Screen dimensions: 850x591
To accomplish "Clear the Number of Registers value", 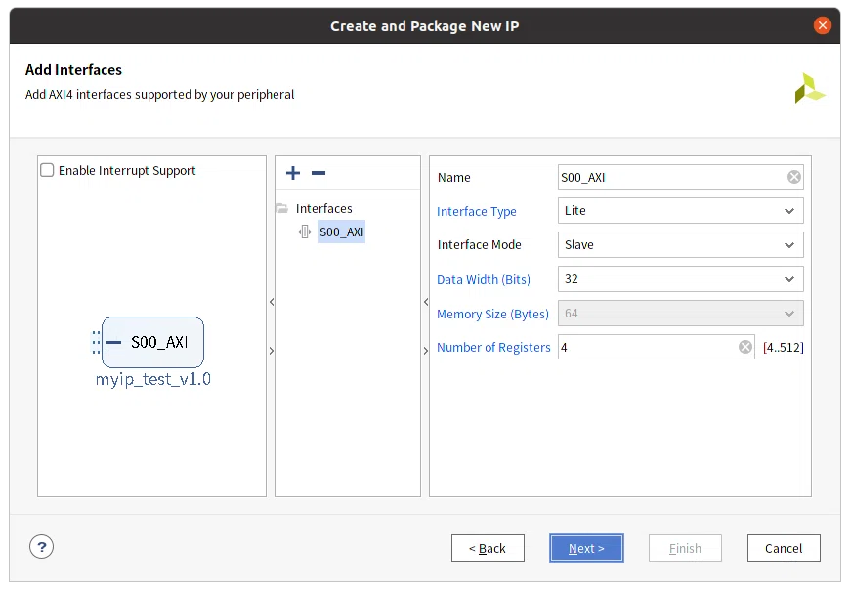I will point(745,347).
